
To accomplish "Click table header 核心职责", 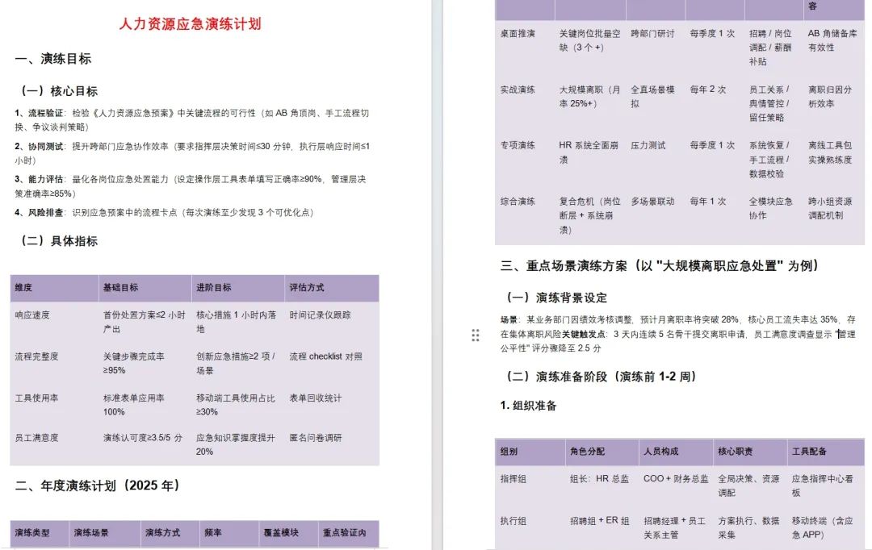I will tap(736, 452).
